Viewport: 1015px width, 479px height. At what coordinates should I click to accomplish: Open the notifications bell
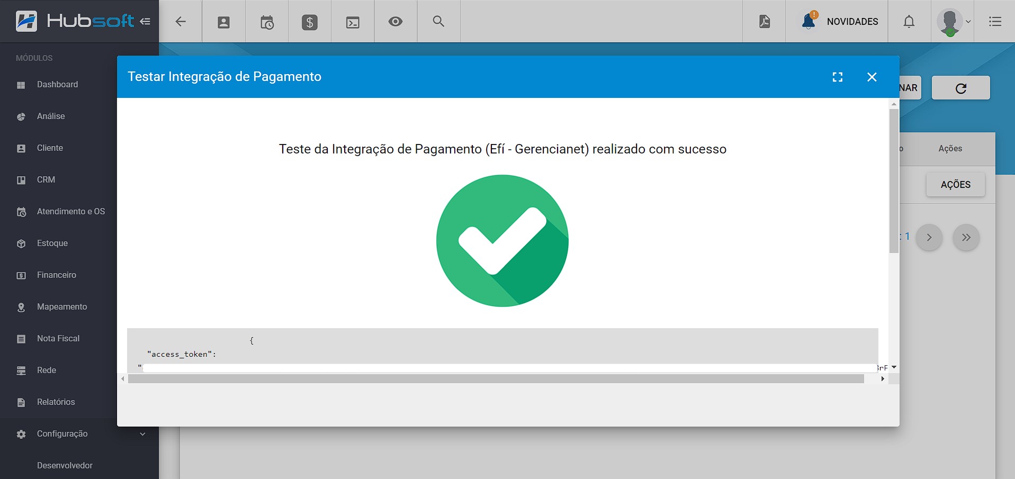pyautogui.click(x=909, y=22)
